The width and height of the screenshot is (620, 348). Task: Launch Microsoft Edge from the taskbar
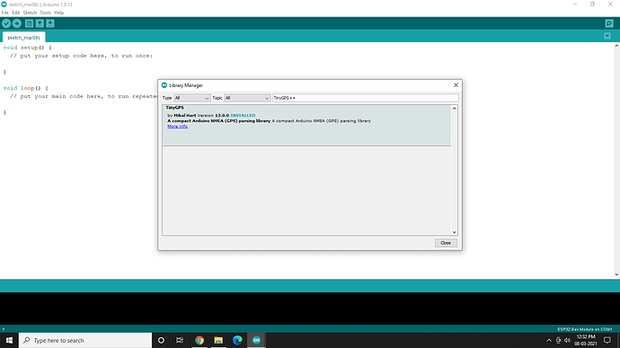point(237,340)
